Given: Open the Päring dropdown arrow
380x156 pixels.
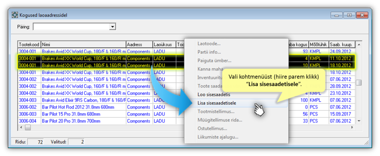Looking at the screenshot, I should [112, 27].
